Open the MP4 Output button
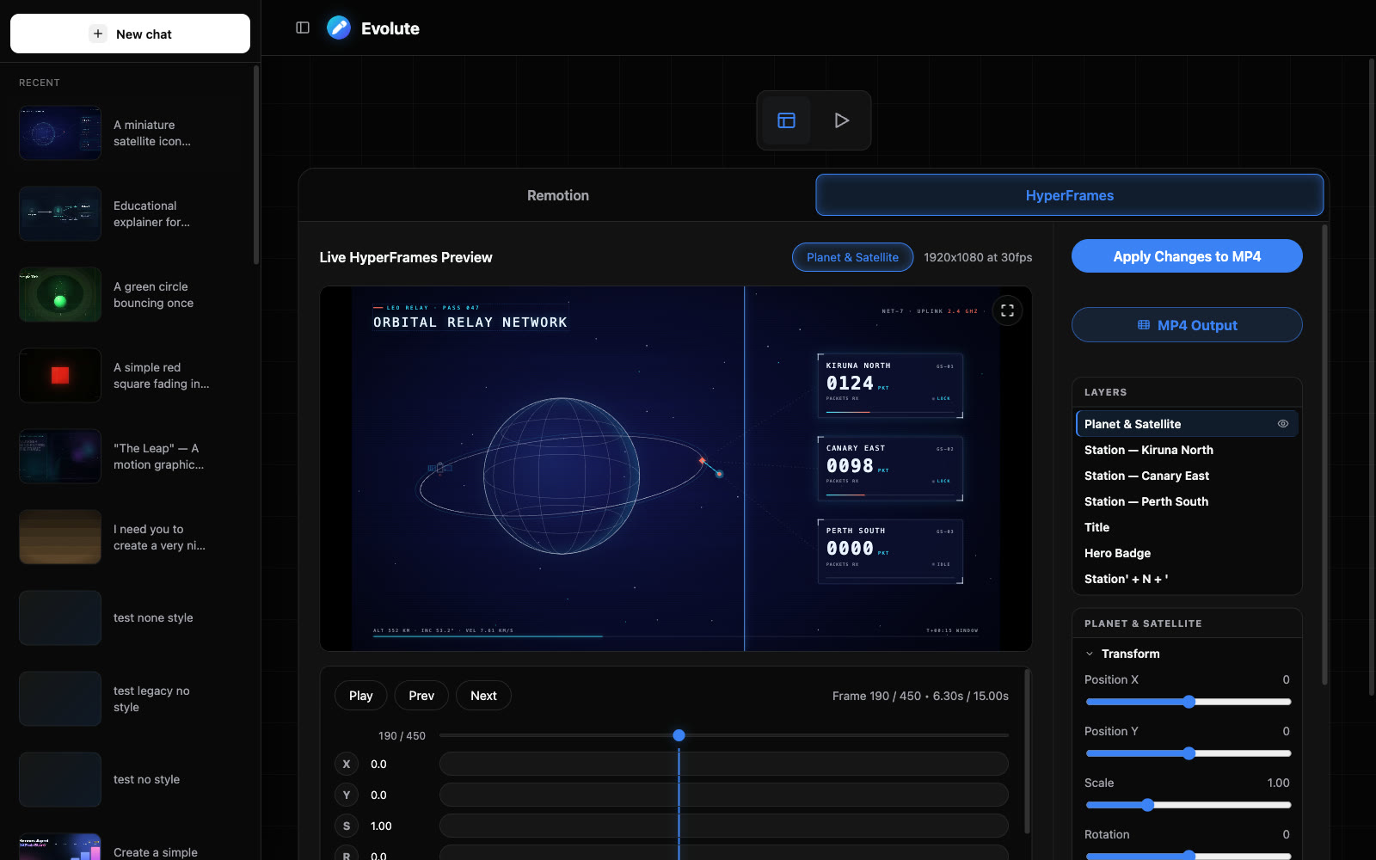Viewport: 1376px width, 860px height. click(x=1187, y=325)
